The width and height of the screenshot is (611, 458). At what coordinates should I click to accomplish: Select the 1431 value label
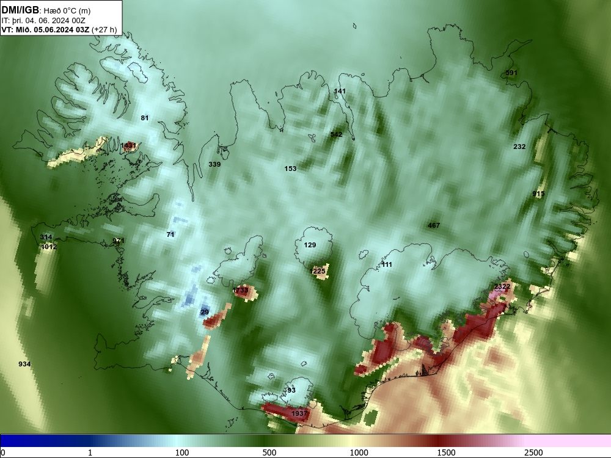point(128,146)
